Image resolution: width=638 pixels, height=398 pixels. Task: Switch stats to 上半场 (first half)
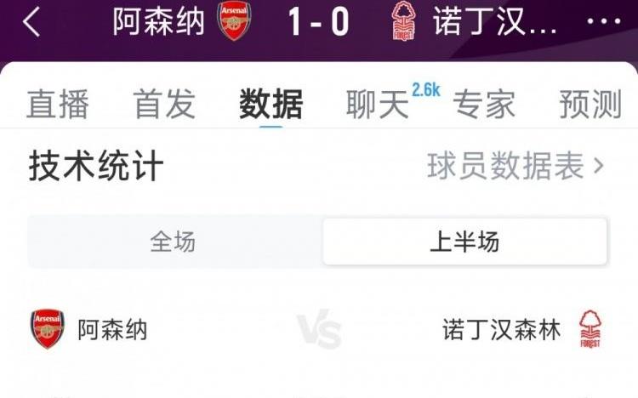click(x=464, y=242)
